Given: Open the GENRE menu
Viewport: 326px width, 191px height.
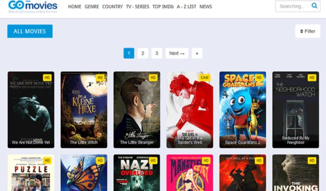Looking at the screenshot, I should (92, 7).
